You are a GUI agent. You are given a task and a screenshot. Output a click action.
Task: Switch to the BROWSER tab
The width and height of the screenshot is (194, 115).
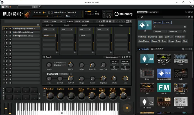point(153,12)
